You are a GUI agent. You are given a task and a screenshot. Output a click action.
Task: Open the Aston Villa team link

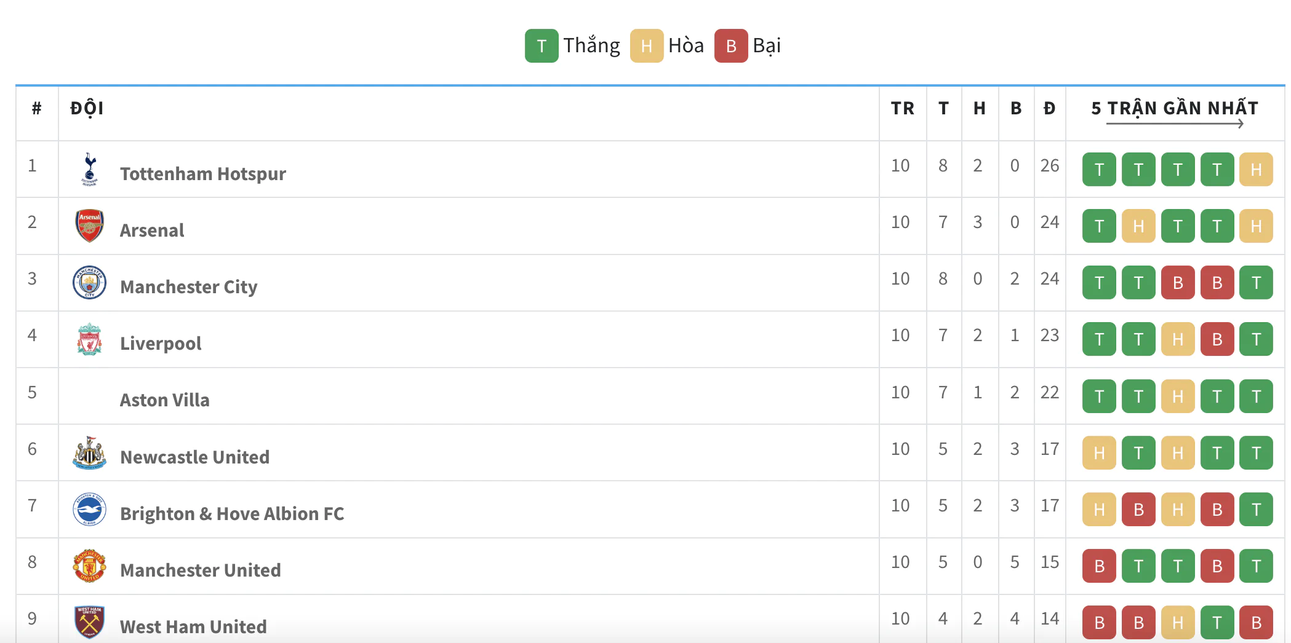coord(164,400)
